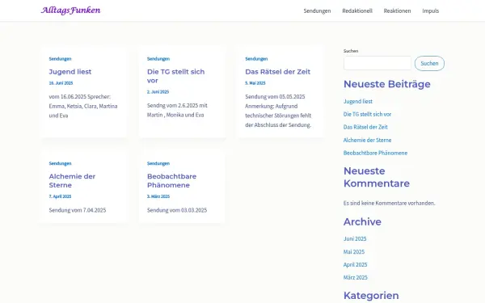
Task: Click Sendungen category on Alchemie card
Action: 60,163
